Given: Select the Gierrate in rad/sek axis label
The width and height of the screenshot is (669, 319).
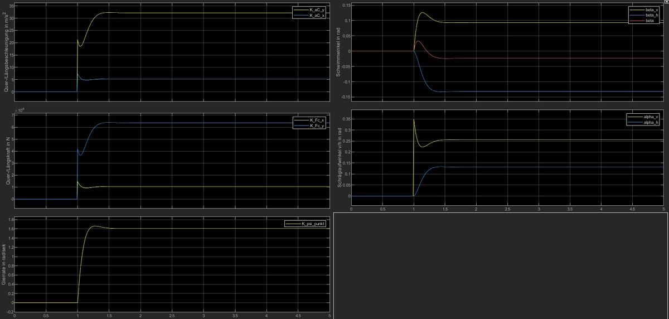Looking at the screenshot, I should coord(4,263).
